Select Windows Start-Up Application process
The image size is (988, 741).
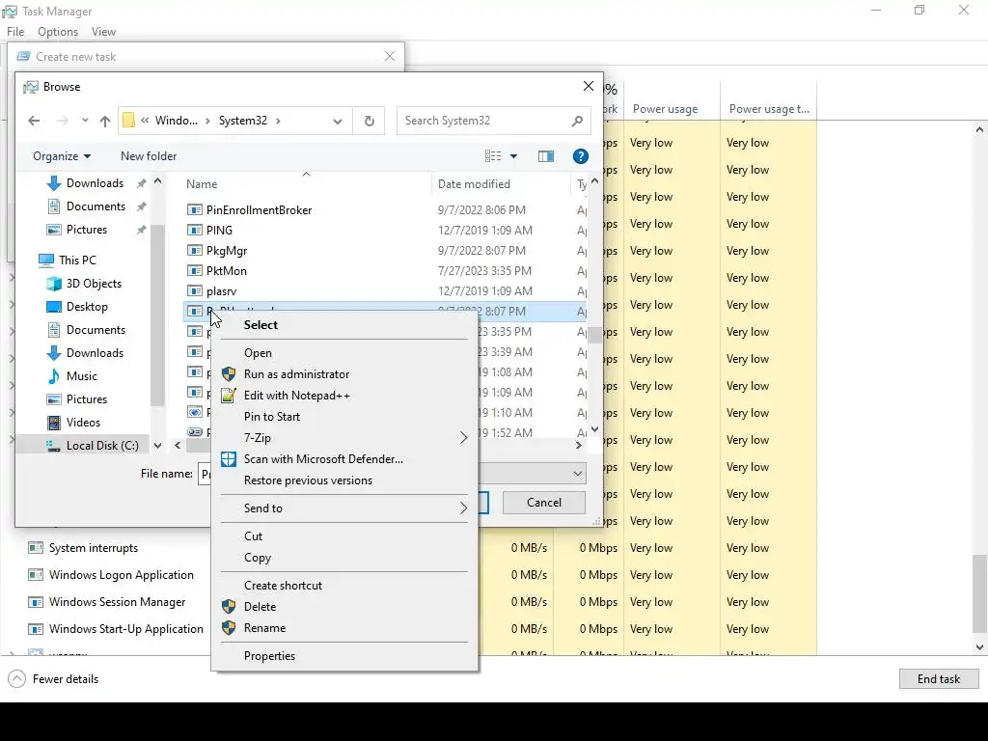click(126, 629)
